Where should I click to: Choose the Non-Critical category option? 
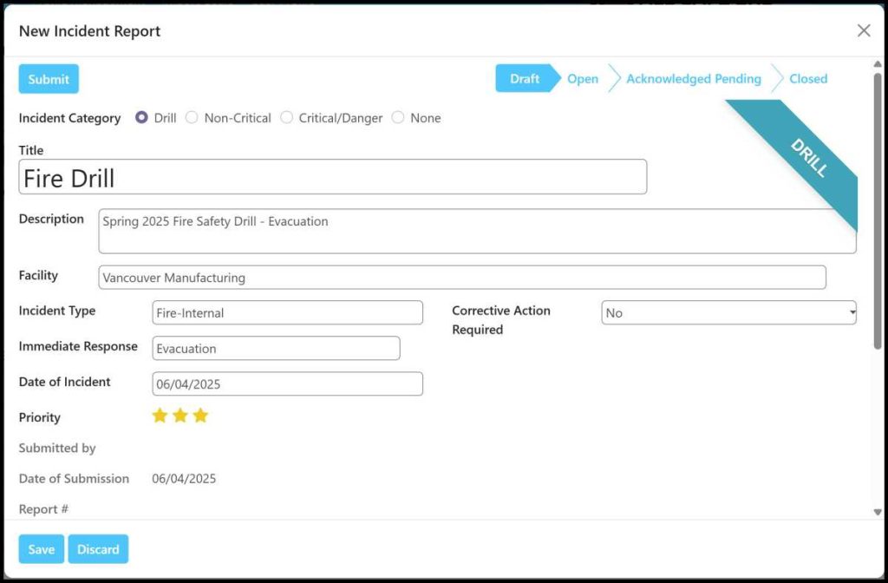pos(193,118)
